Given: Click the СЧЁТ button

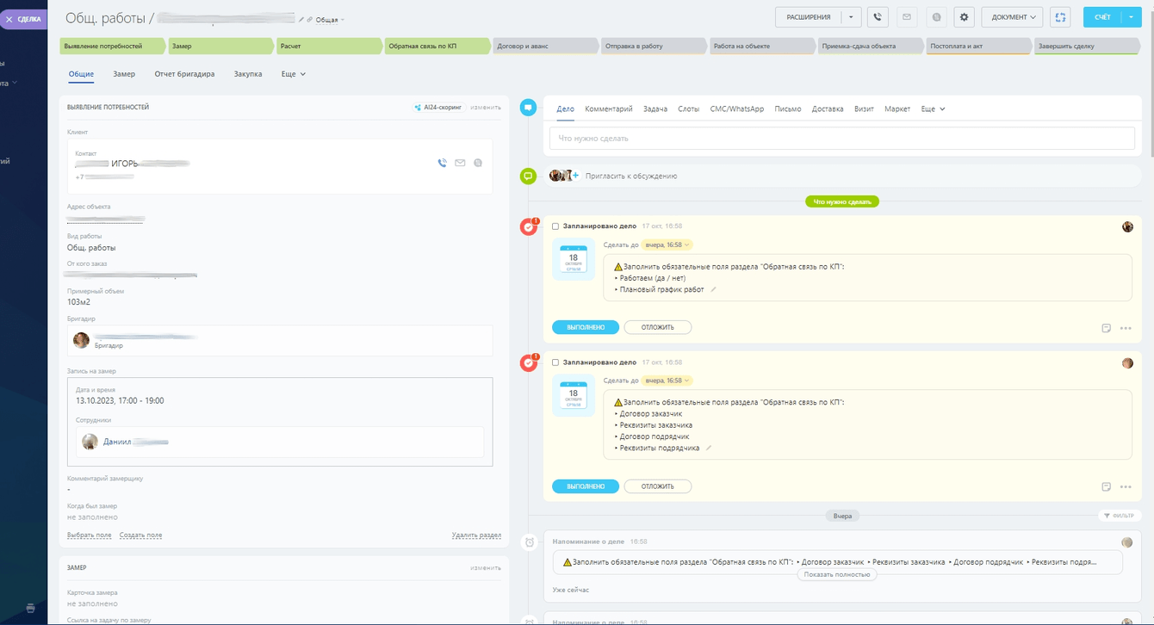Looking at the screenshot, I should point(1102,17).
